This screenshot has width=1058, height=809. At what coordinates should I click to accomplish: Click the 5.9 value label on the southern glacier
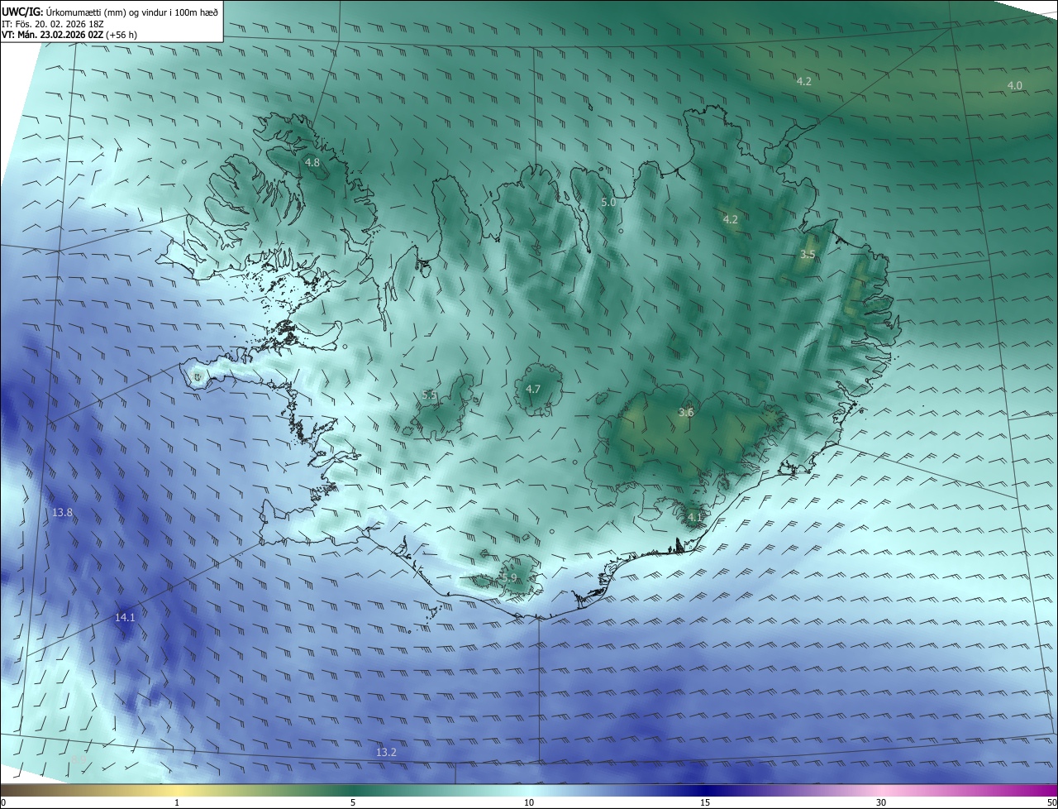(509, 577)
